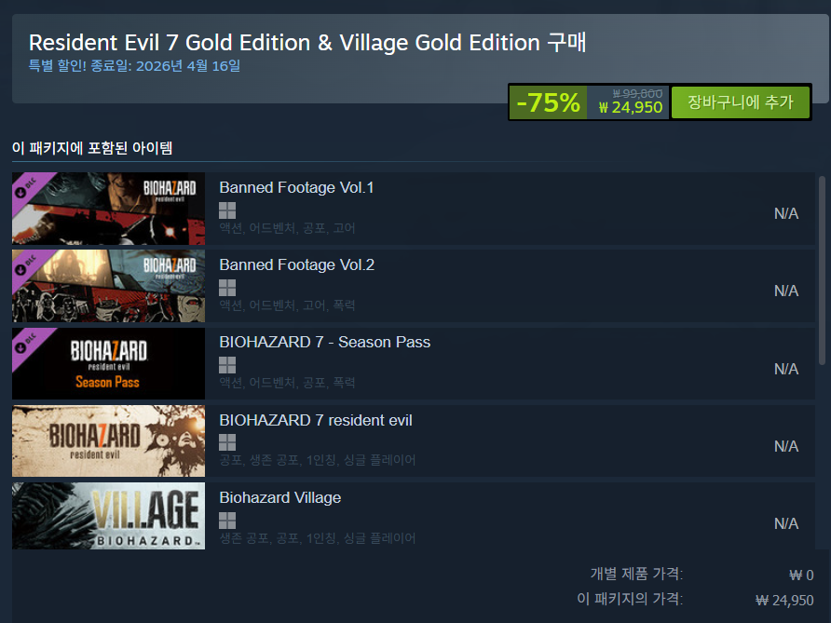Click the vertical scrollbar beside item list
Screen dimensions: 831x623
click(822, 270)
